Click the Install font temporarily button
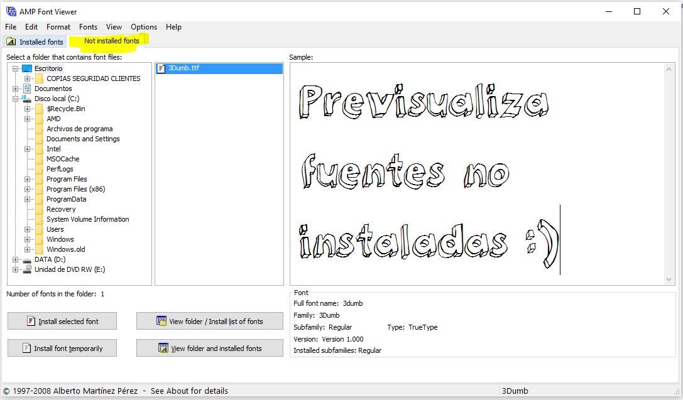The image size is (683, 400). click(x=62, y=348)
